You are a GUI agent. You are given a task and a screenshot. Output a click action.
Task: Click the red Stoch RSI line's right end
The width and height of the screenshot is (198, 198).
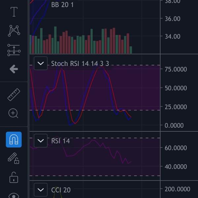(x=131, y=117)
